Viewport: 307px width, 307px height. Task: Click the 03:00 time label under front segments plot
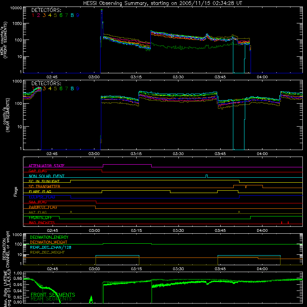94,77
